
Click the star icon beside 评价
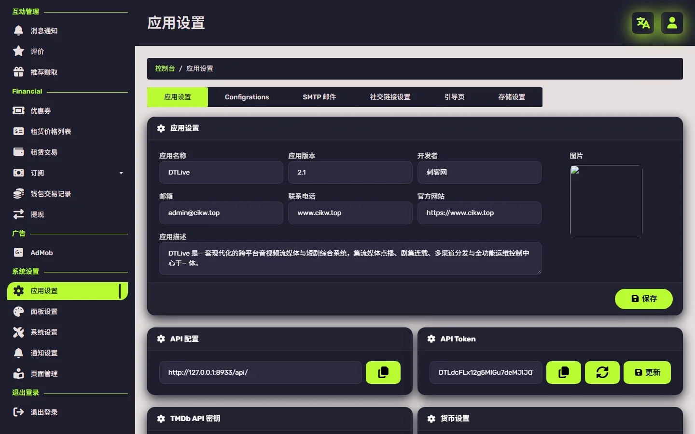tap(18, 51)
